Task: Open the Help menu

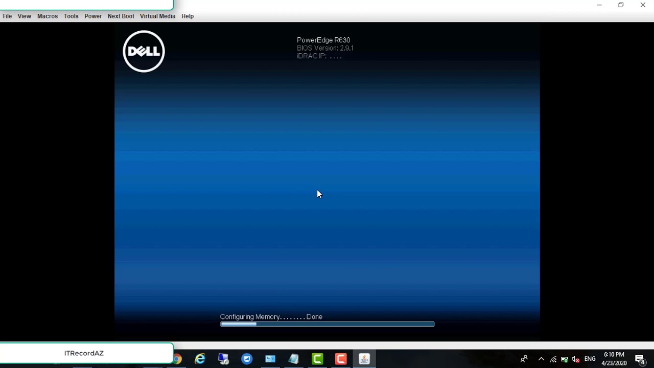Action: pos(188,16)
